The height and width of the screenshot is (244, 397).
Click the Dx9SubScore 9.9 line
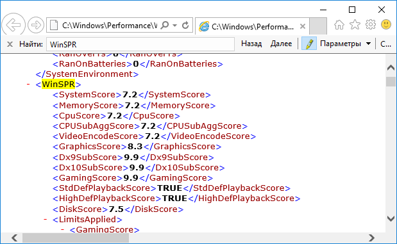click(133, 158)
